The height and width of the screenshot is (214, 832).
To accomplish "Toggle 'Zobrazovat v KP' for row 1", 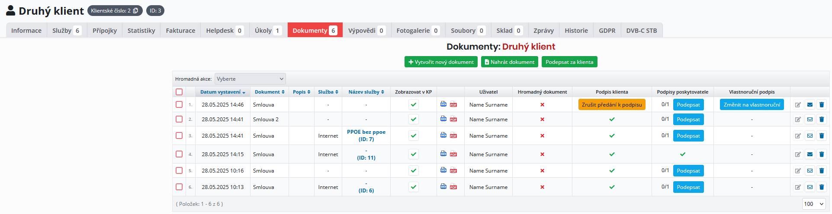I will tap(414, 104).
